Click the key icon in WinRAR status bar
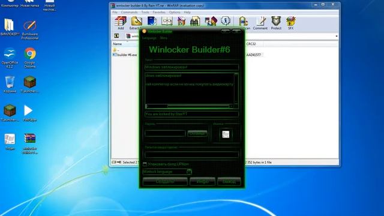This screenshot has width=384, height=216. pos(119,162)
